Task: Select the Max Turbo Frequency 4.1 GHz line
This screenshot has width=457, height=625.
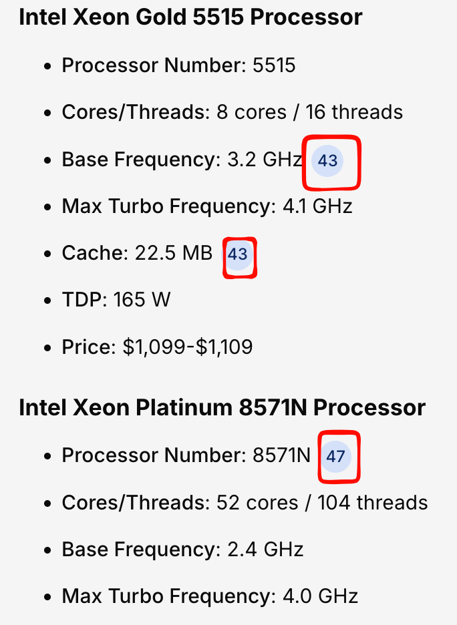Action: (x=207, y=206)
